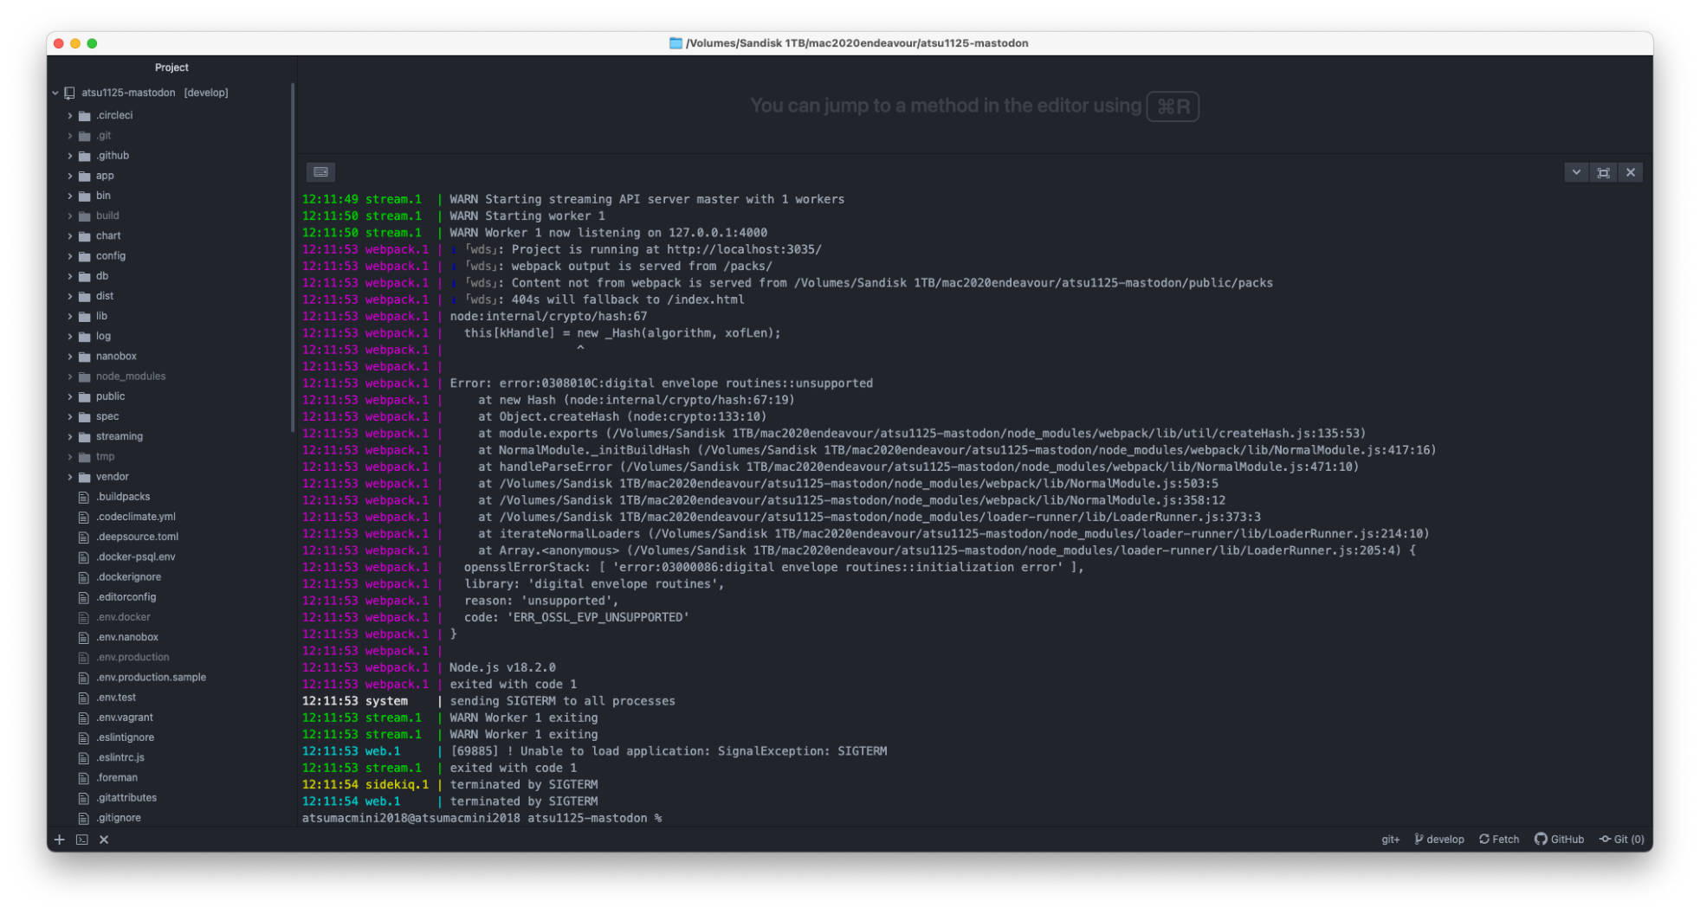The width and height of the screenshot is (1700, 914).
Task: Click the terminal prompt line
Action: pyautogui.click(x=482, y=818)
